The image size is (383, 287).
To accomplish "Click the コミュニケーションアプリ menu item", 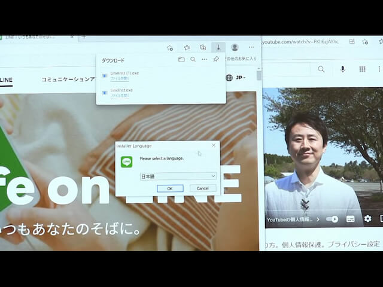I will click(68, 80).
